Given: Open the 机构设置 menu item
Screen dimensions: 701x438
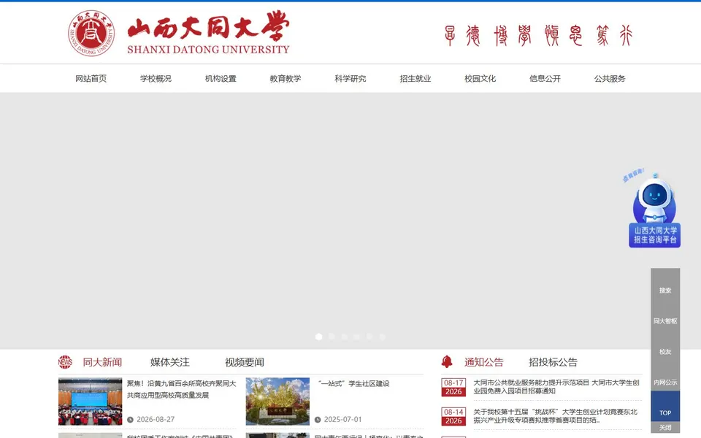Looking at the screenshot, I should (221, 79).
